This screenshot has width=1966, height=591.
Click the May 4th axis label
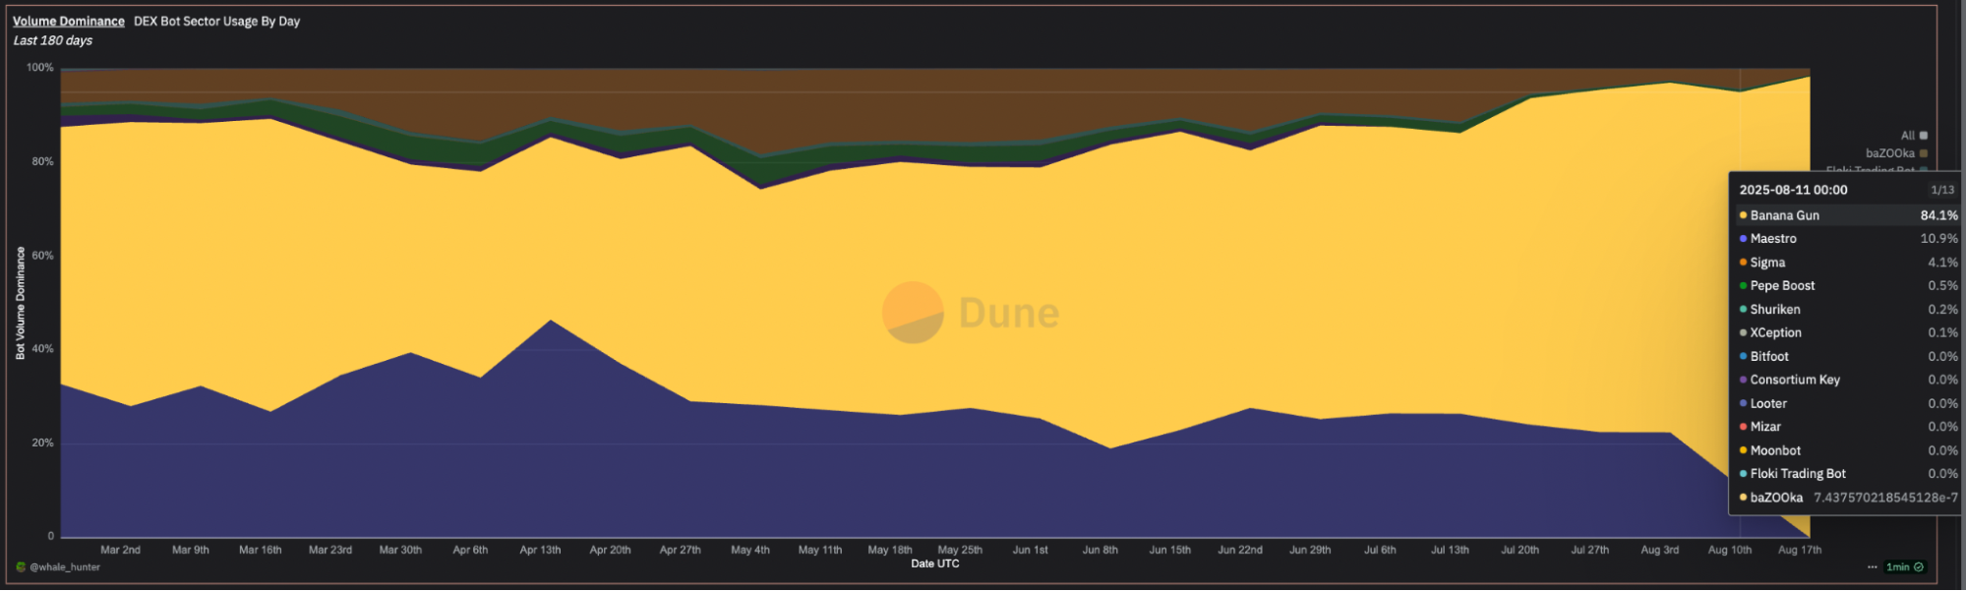coord(750,551)
